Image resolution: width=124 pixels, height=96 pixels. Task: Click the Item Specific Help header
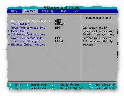tap(99, 18)
